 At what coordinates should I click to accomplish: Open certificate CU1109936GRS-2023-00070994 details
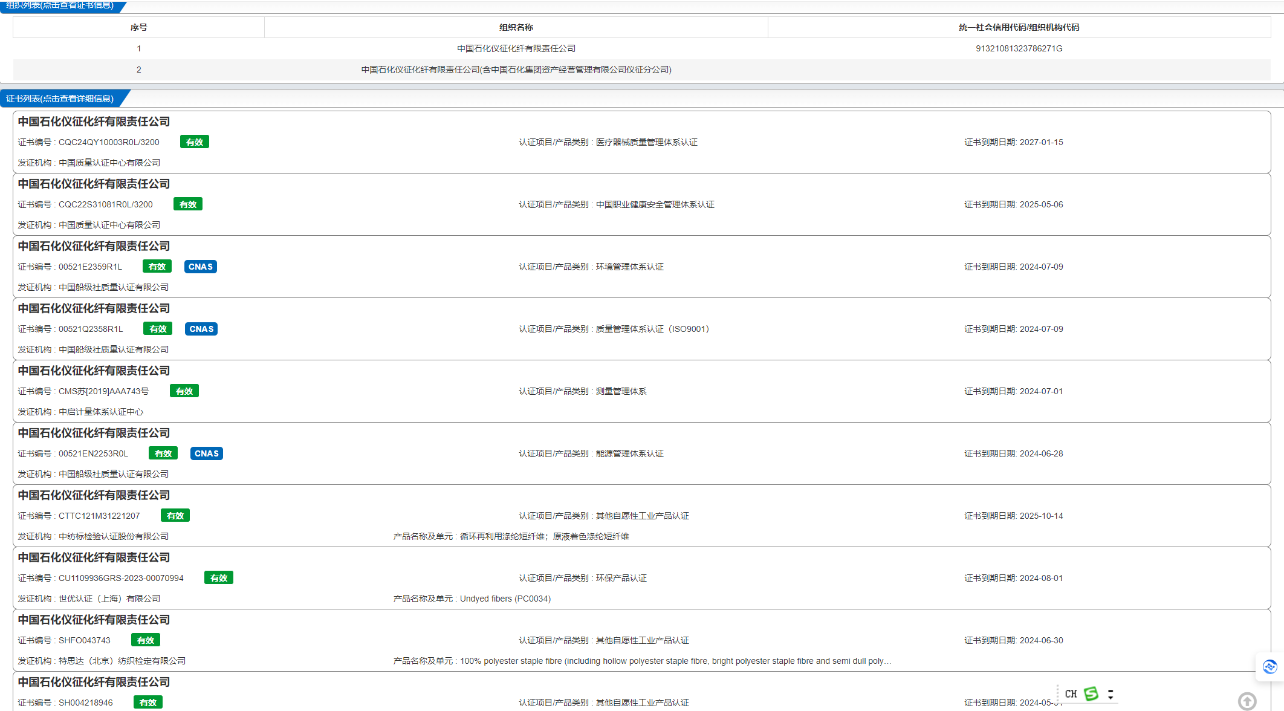641,578
